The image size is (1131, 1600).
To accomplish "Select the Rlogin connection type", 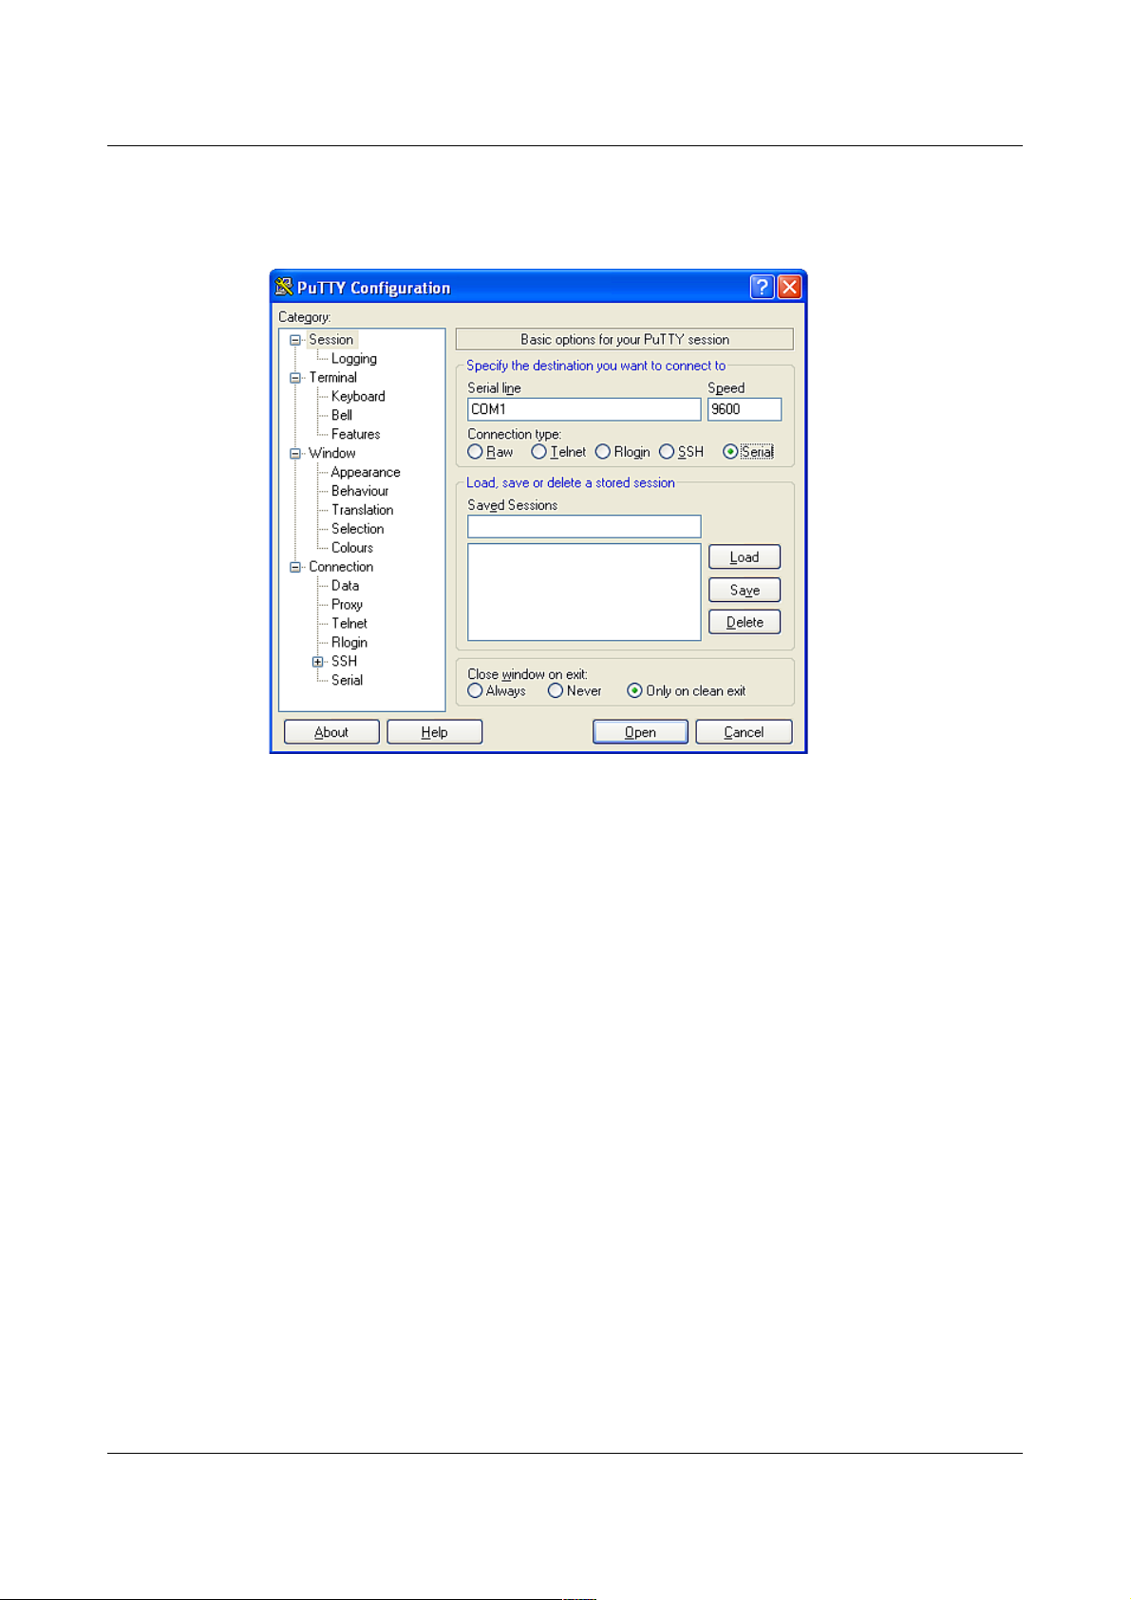I will (623, 452).
